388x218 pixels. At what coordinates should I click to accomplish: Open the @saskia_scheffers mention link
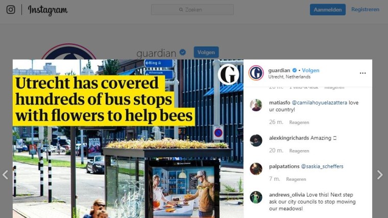coord(322,166)
